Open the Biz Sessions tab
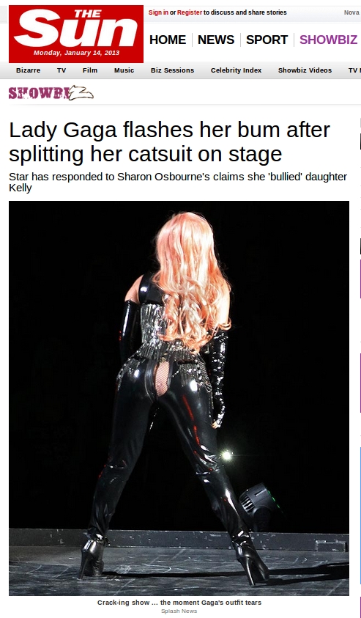 [x=172, y=70]
